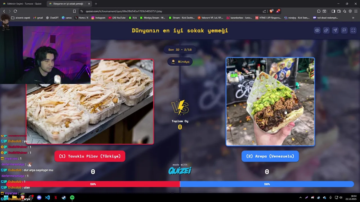The height and width of the screenshot is (202, 360).
Task: Expand the bookmarks overflow chevron
Action: tap(353, 18)
